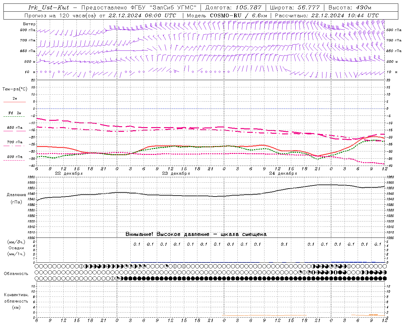The width and height of the screenshot is (403, 323).
Task: Click the Облачность row label
Action: (16, 274)
